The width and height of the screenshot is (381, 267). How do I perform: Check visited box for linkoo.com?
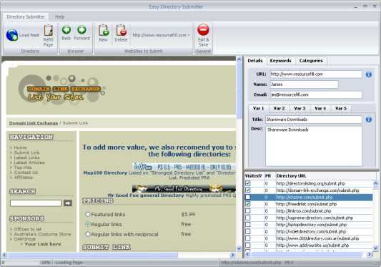tap(247, 210)
